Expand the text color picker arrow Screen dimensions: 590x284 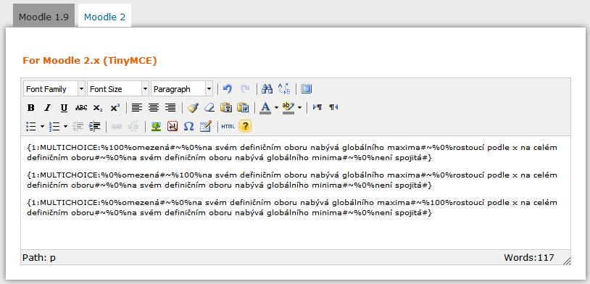point(277,107)
